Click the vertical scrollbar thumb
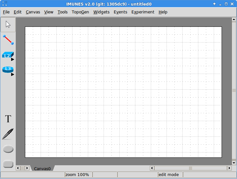 234,91
